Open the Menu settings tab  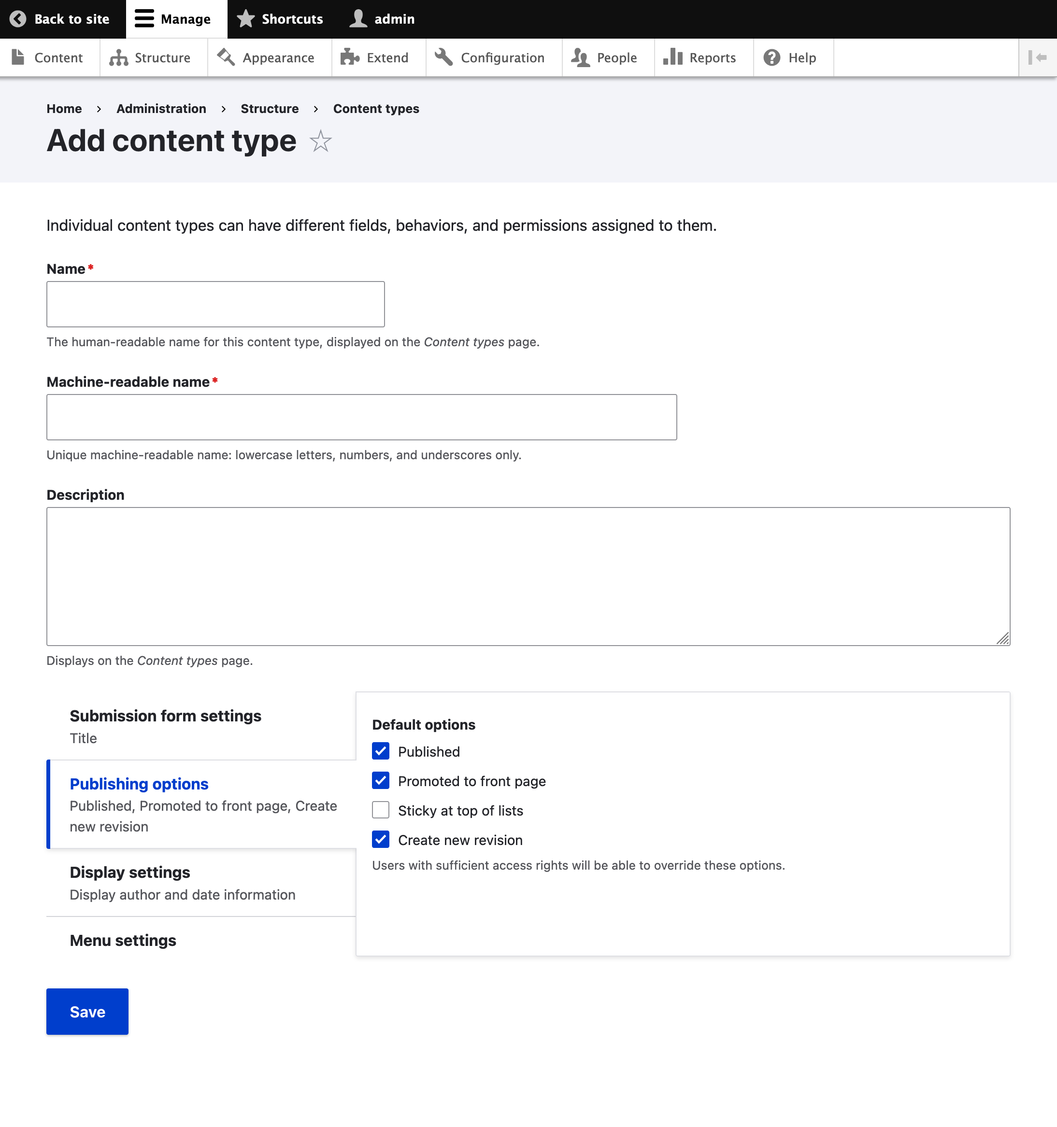pyautogui.click(x=201, y=941)
